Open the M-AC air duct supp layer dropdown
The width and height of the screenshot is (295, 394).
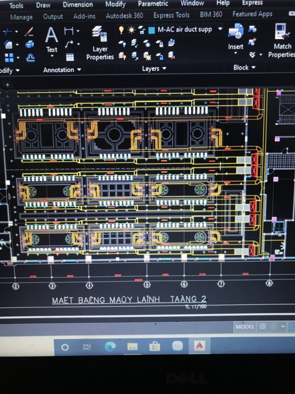pos(220,29)
